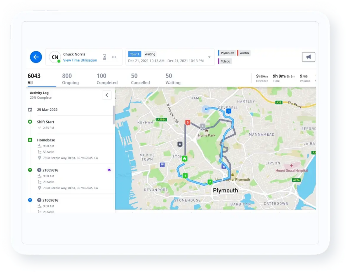Click the mobile device icon next to Chuck Norris

click(104, 56)
